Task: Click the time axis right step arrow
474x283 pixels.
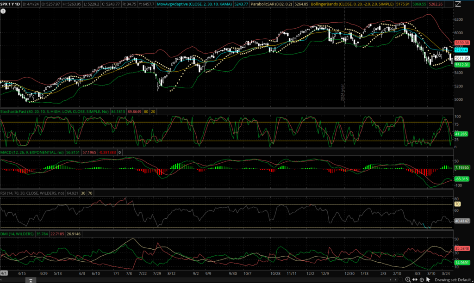Action: 395,280
